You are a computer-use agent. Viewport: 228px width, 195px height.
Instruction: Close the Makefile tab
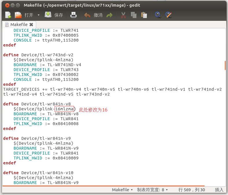click(x=31, y=25)
